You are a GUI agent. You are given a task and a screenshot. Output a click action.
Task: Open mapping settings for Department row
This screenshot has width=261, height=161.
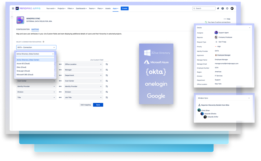click(107, 75)
